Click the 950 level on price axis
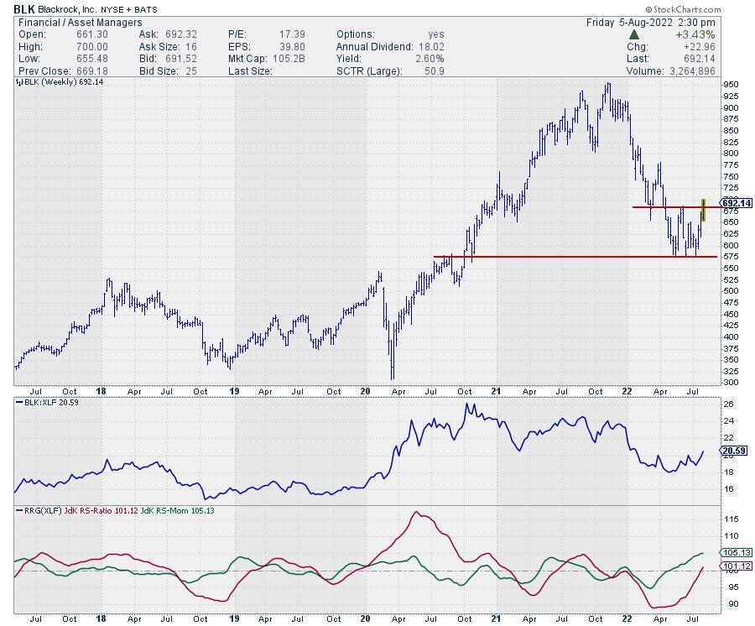The height and width of the screenshot is (626, 755). [730, 85]
